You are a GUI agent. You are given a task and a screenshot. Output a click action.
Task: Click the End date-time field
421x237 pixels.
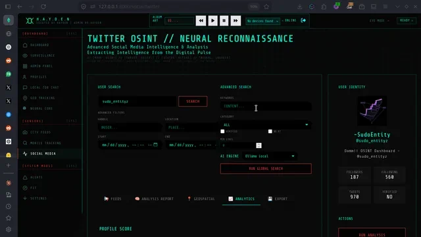[191, 145]
